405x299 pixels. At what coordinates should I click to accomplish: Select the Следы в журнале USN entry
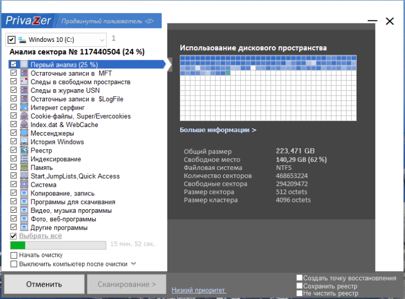click(65, 91)
